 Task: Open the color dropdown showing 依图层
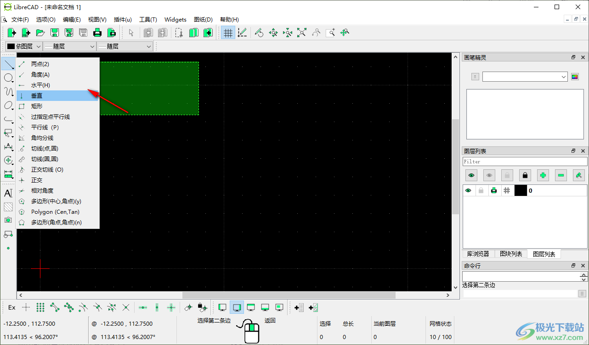coord(24,46)
